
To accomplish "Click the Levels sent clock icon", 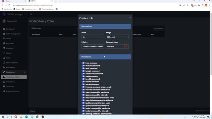I will coord(4,87).
